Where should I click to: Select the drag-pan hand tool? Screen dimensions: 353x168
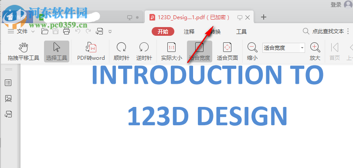(24, 51)
